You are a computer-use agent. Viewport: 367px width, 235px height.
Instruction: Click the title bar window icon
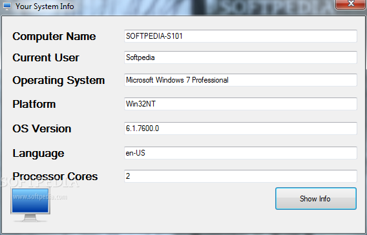click(7, 6)
